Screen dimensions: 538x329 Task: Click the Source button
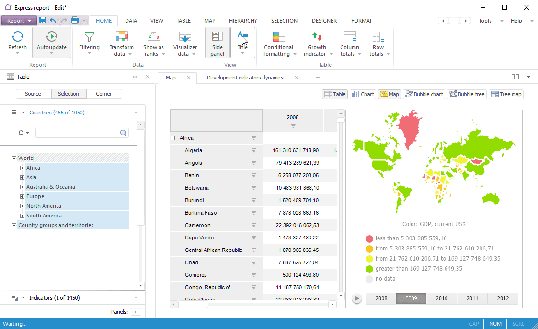click(x=33, y=94)
